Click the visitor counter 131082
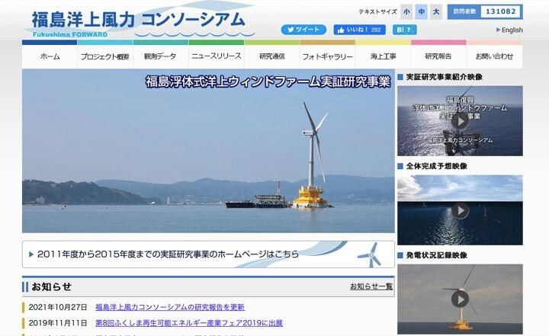Viewport: 549px width, 336px height. click(x=485, y=11)
